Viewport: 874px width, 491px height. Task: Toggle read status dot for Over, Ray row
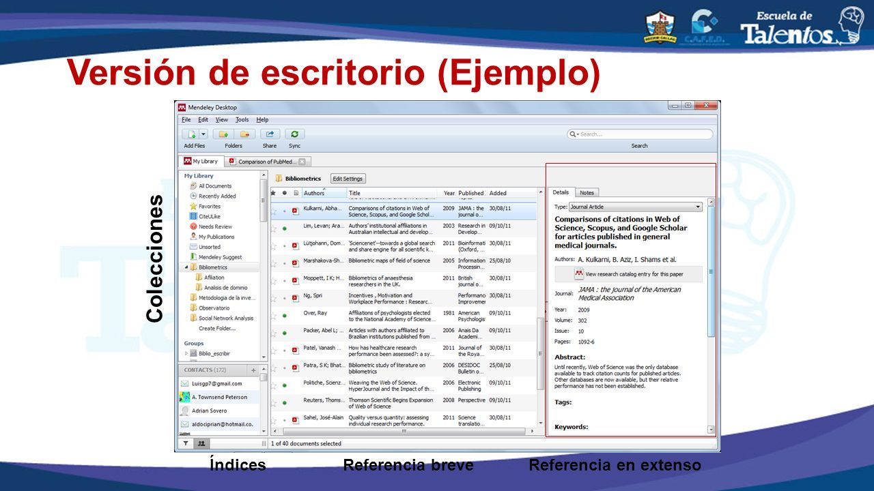[285, 316]
